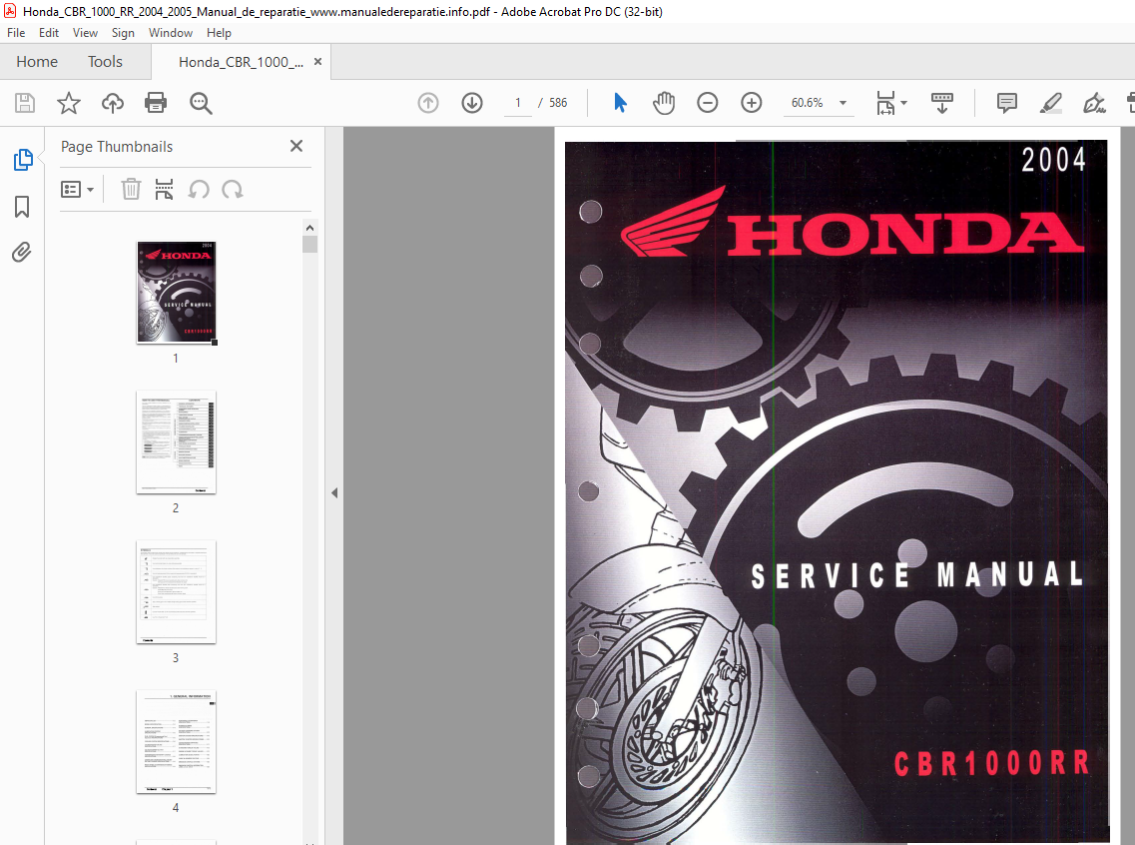
Task: Open the Find text magnifier icon
Action: coord(201,103)
